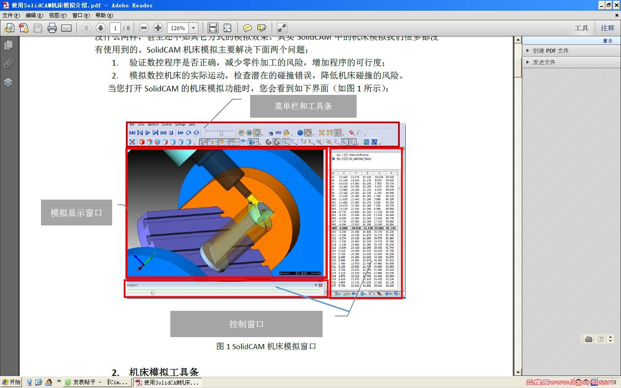Click the gray label 控制窗口
Viewport: 621px width, 388px height.
click(246, 324)
